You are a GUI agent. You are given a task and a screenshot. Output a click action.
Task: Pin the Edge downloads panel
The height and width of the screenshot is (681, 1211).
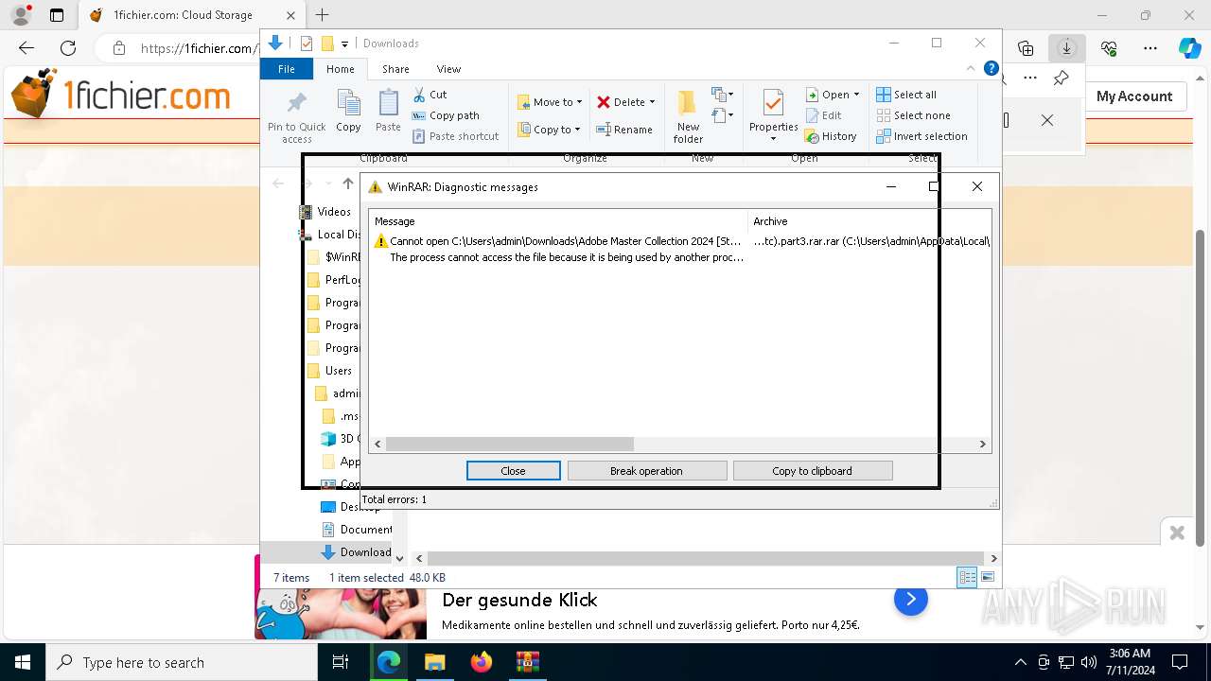[x=1061, y=78]
